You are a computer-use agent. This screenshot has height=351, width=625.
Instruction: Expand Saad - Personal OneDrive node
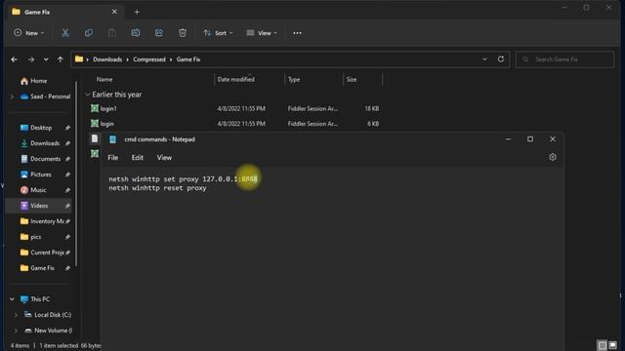tap(12, 97)
